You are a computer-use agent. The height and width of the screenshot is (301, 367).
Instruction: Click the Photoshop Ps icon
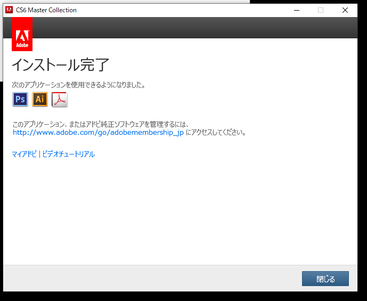20,99
